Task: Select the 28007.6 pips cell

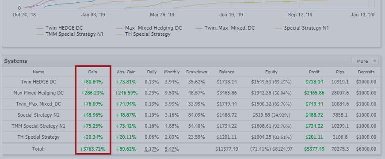Action: pyautogui.click(x=340, y=93)
